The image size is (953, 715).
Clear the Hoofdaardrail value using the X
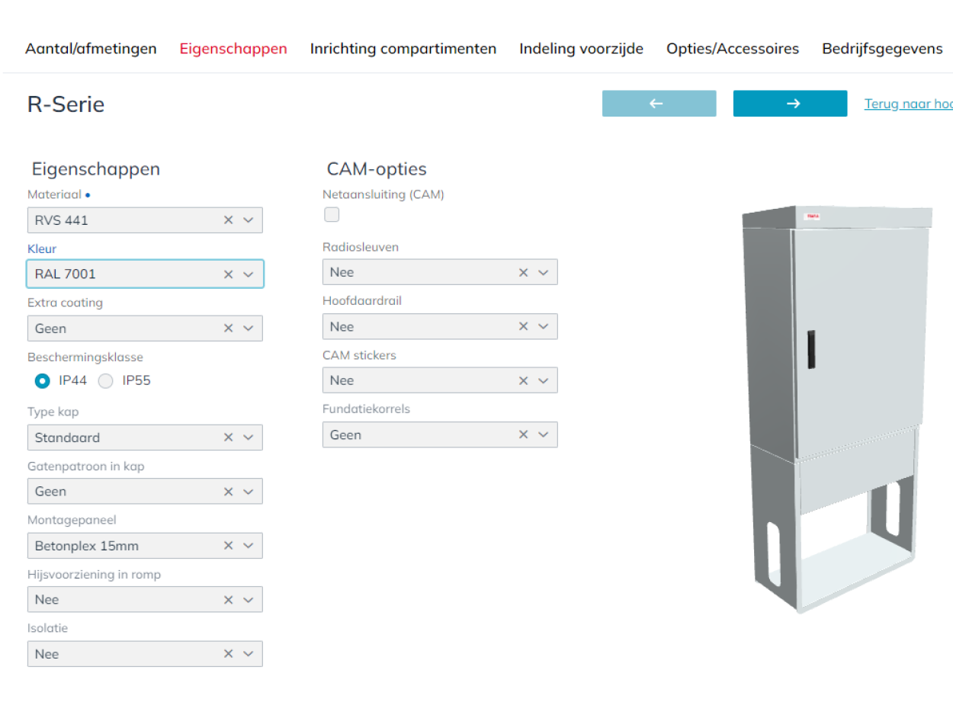[x=523, y=326]
